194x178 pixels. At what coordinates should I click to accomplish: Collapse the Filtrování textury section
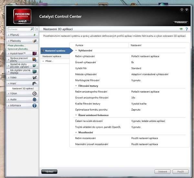[x=76, y=86]
